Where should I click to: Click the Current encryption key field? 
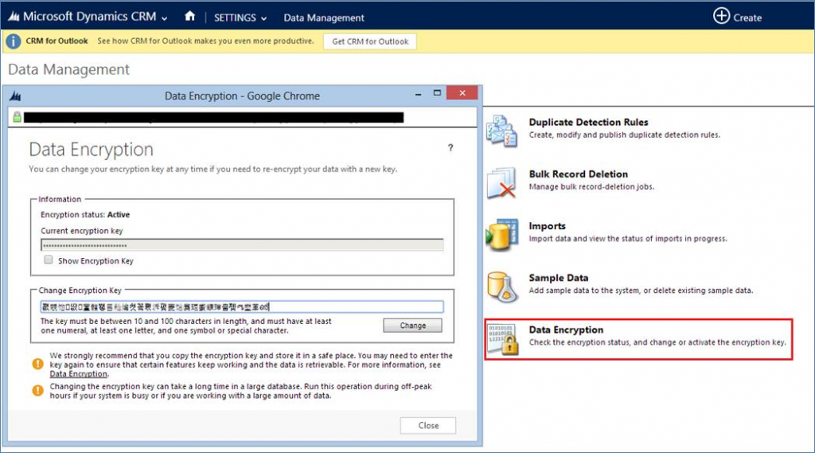click(242, 245)
